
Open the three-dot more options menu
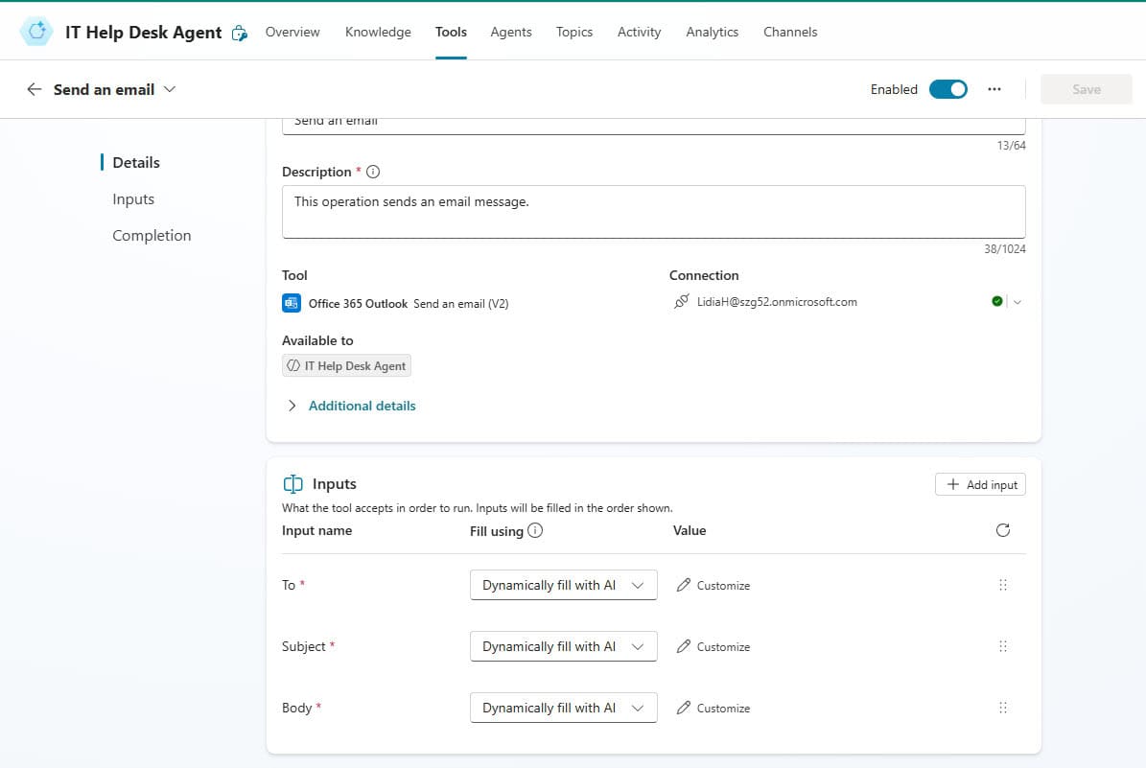(994, 89)
